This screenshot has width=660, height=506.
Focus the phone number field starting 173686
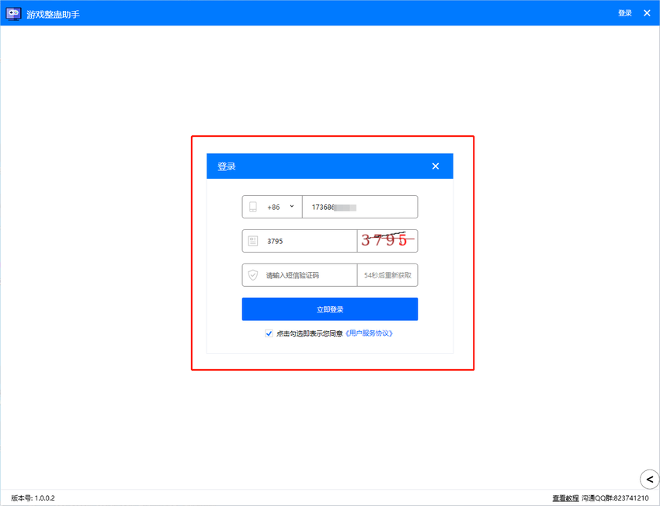pyautogui.click(x=359, y=208)
